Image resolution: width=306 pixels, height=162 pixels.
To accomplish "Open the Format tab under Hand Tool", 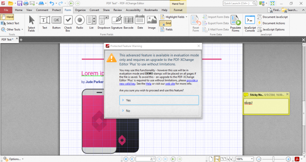I will [x=178, y=10].
